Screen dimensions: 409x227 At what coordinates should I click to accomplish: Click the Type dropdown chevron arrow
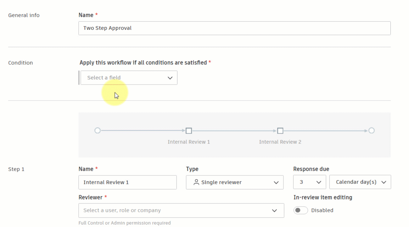276,183
